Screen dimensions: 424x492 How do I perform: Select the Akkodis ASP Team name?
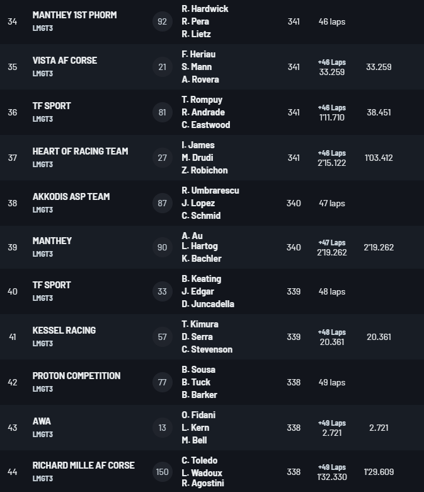pyautogui.click(x=71, y=197)
